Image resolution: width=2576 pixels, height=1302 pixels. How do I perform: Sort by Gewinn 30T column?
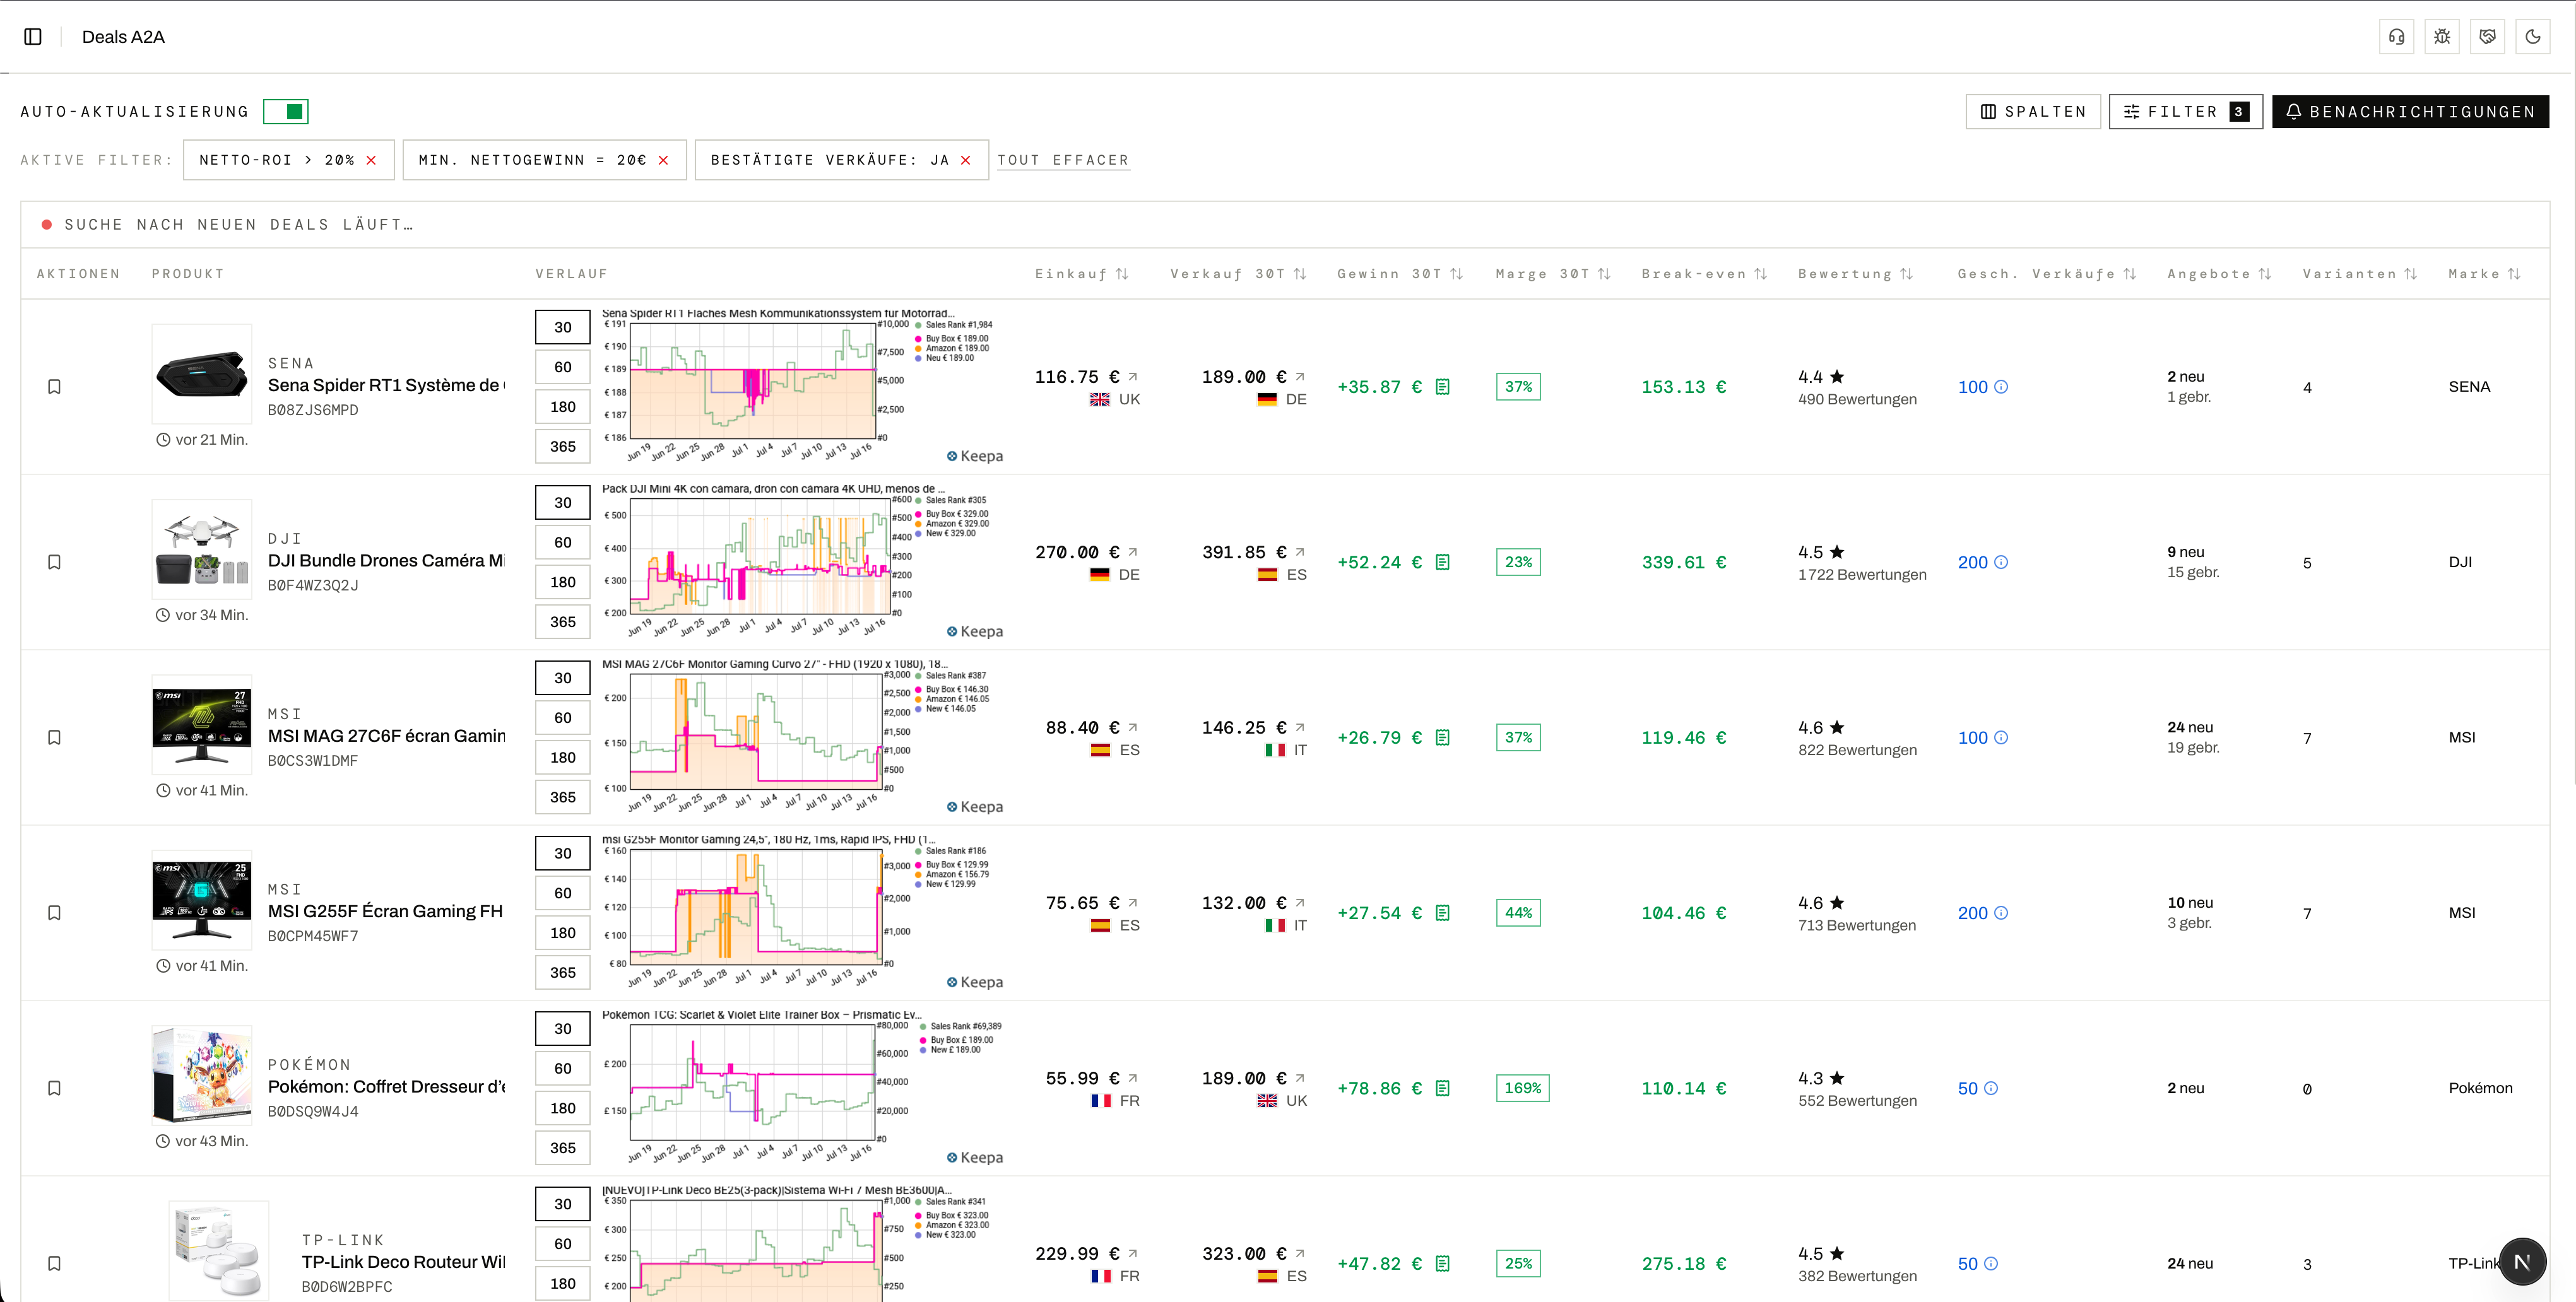(1400, 274)
